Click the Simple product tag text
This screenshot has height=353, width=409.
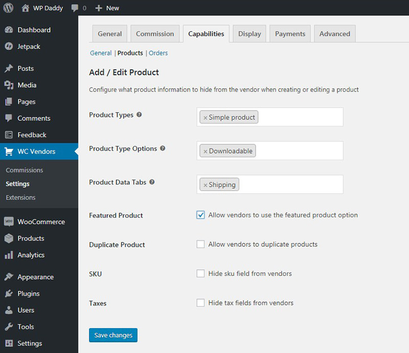pos(232,117)
